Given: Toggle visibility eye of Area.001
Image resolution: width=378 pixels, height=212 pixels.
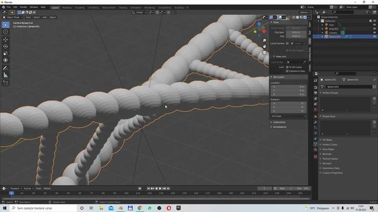Looking at the screenshot, I should (374, 29).
